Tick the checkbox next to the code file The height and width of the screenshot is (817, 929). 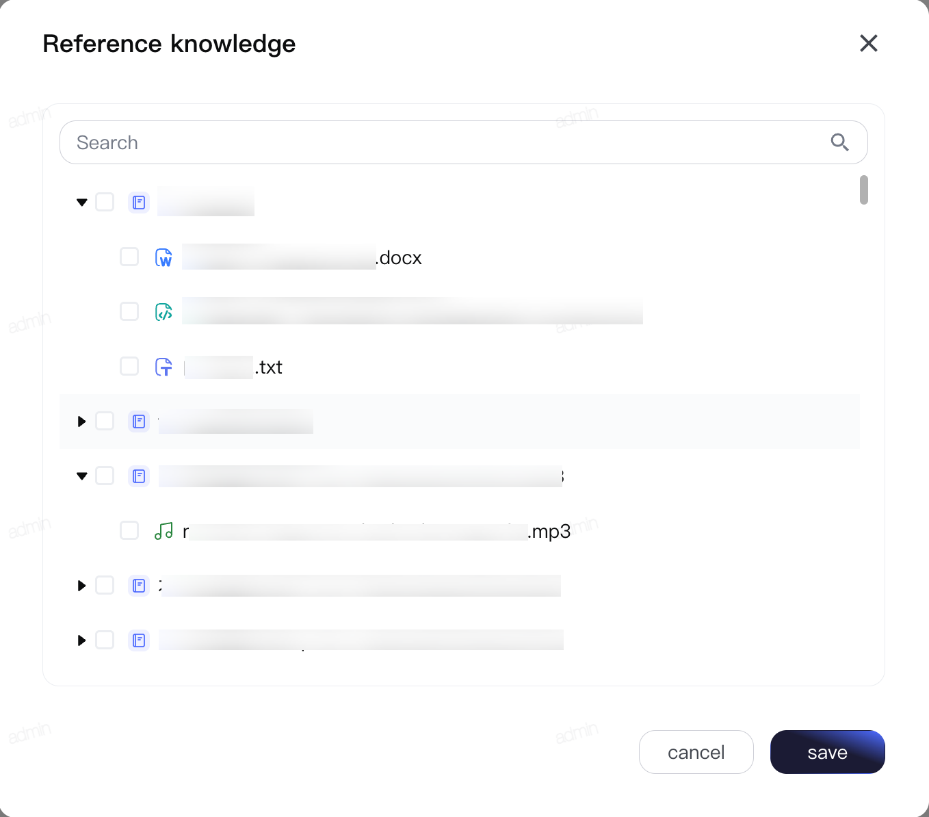click(x=129, y=311)
